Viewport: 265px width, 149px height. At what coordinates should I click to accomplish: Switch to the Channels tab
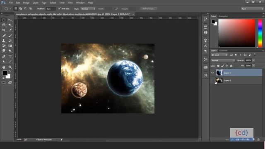coord(223,50)
